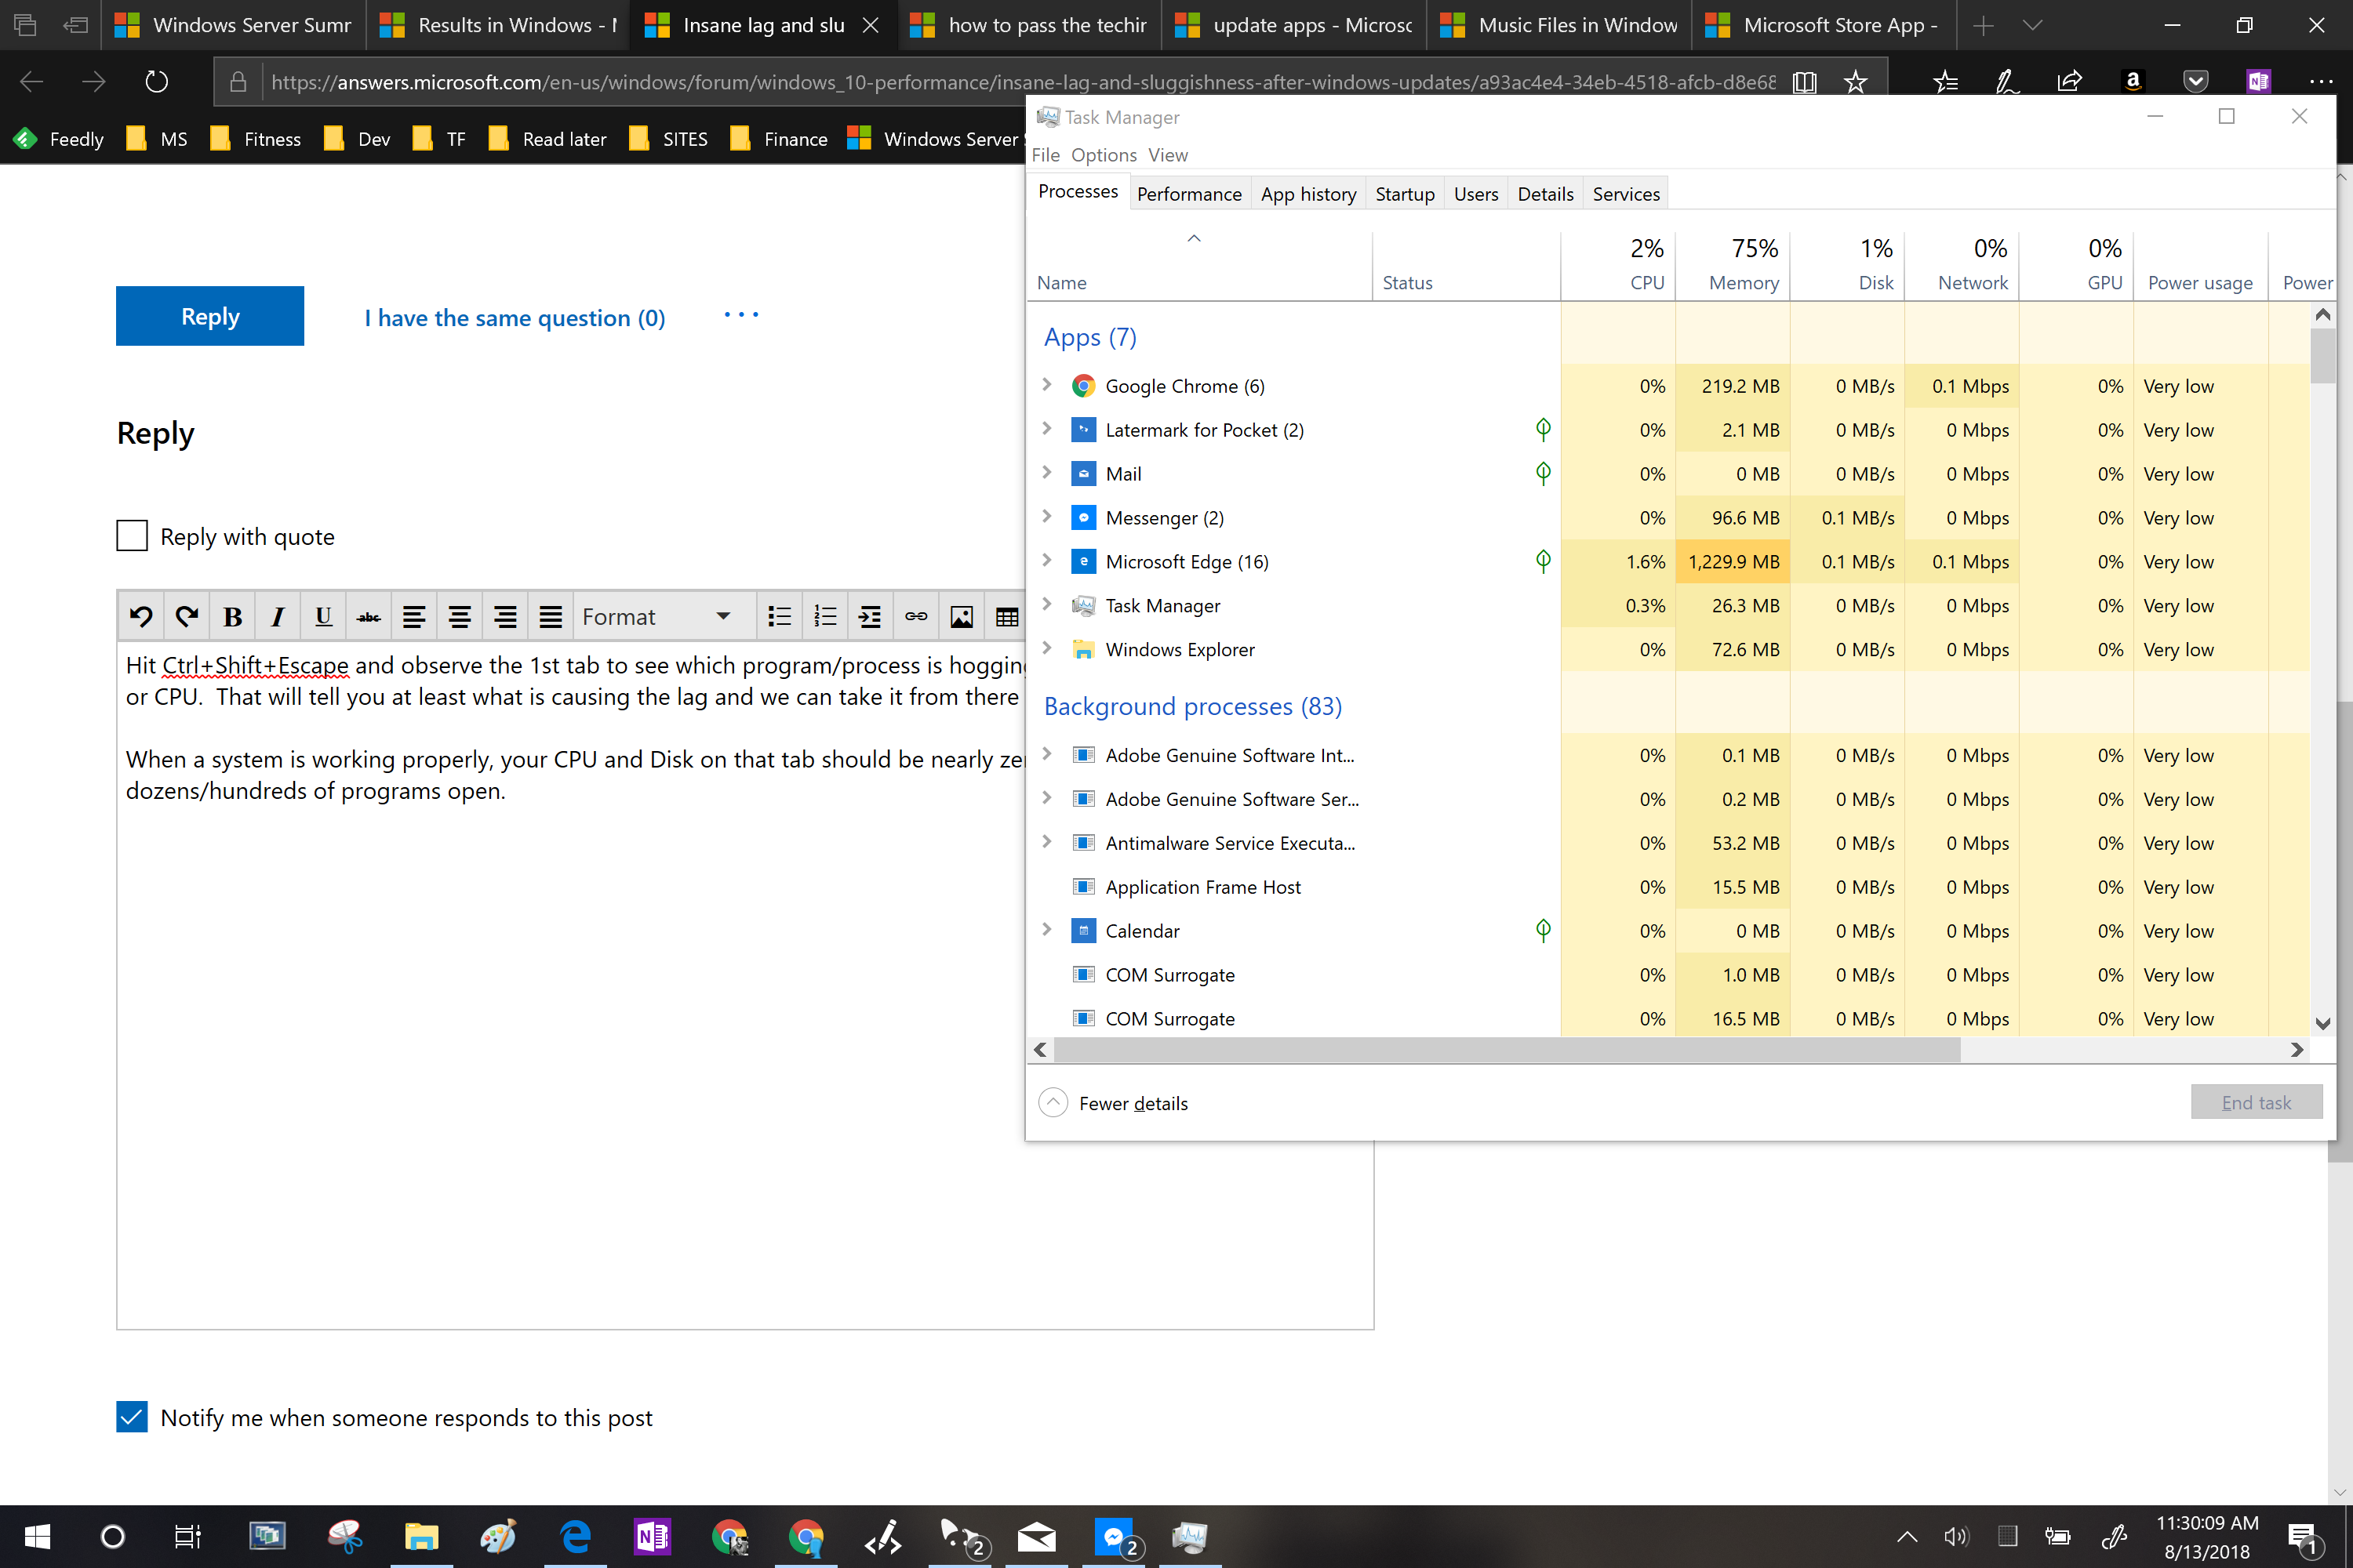This screenshot has height=1568, width=2353.
Task: Refresh the Edge browser page
Action: 156,81
